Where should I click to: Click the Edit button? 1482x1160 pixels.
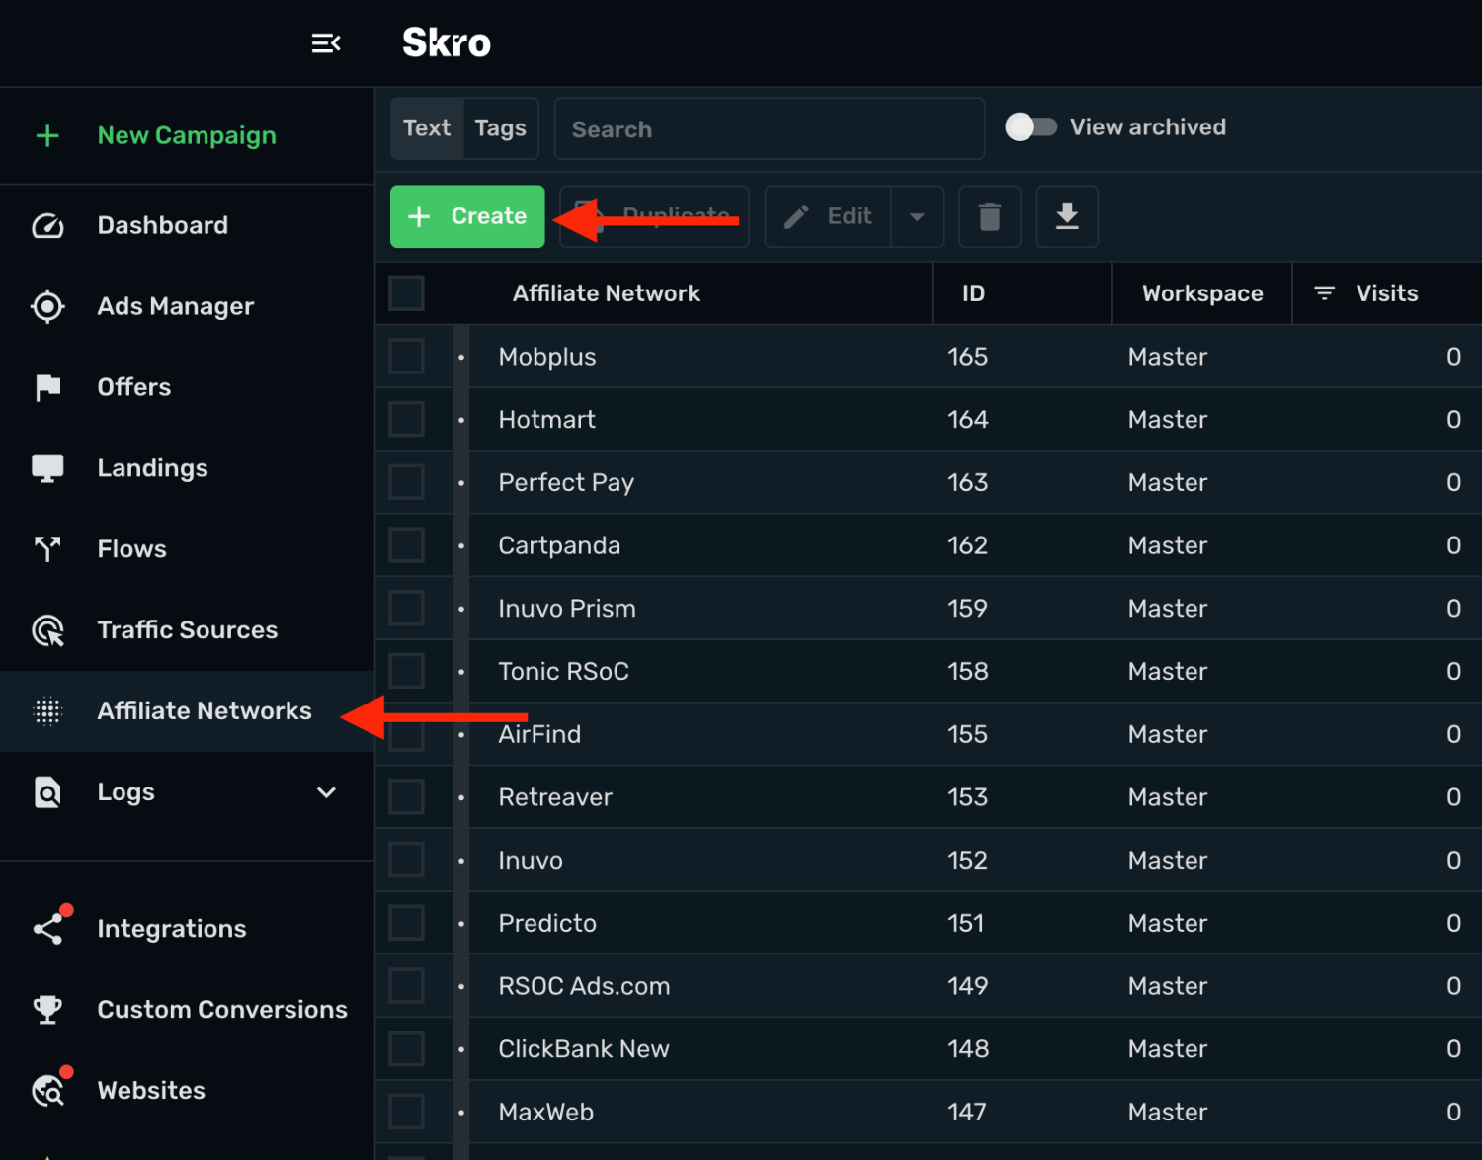pos(828,216)
